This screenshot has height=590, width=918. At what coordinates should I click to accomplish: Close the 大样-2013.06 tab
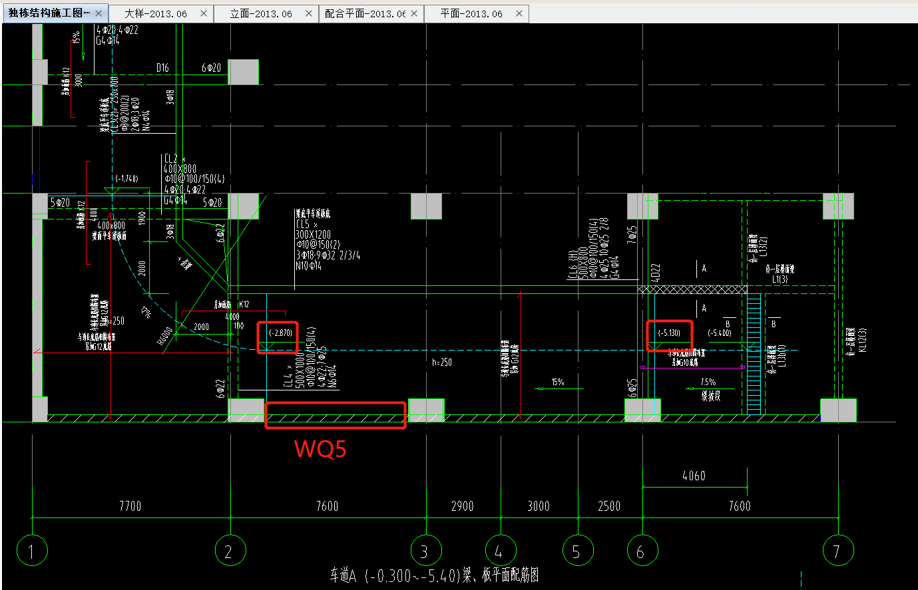(x=204, y=13)
